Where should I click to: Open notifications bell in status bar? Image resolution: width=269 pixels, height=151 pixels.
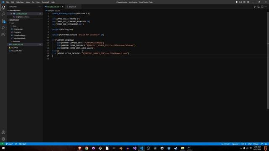coord(266,144)
